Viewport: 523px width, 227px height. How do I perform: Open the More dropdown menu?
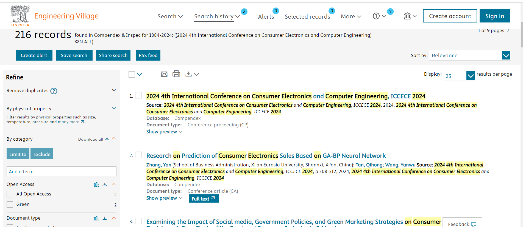(351, 16)
